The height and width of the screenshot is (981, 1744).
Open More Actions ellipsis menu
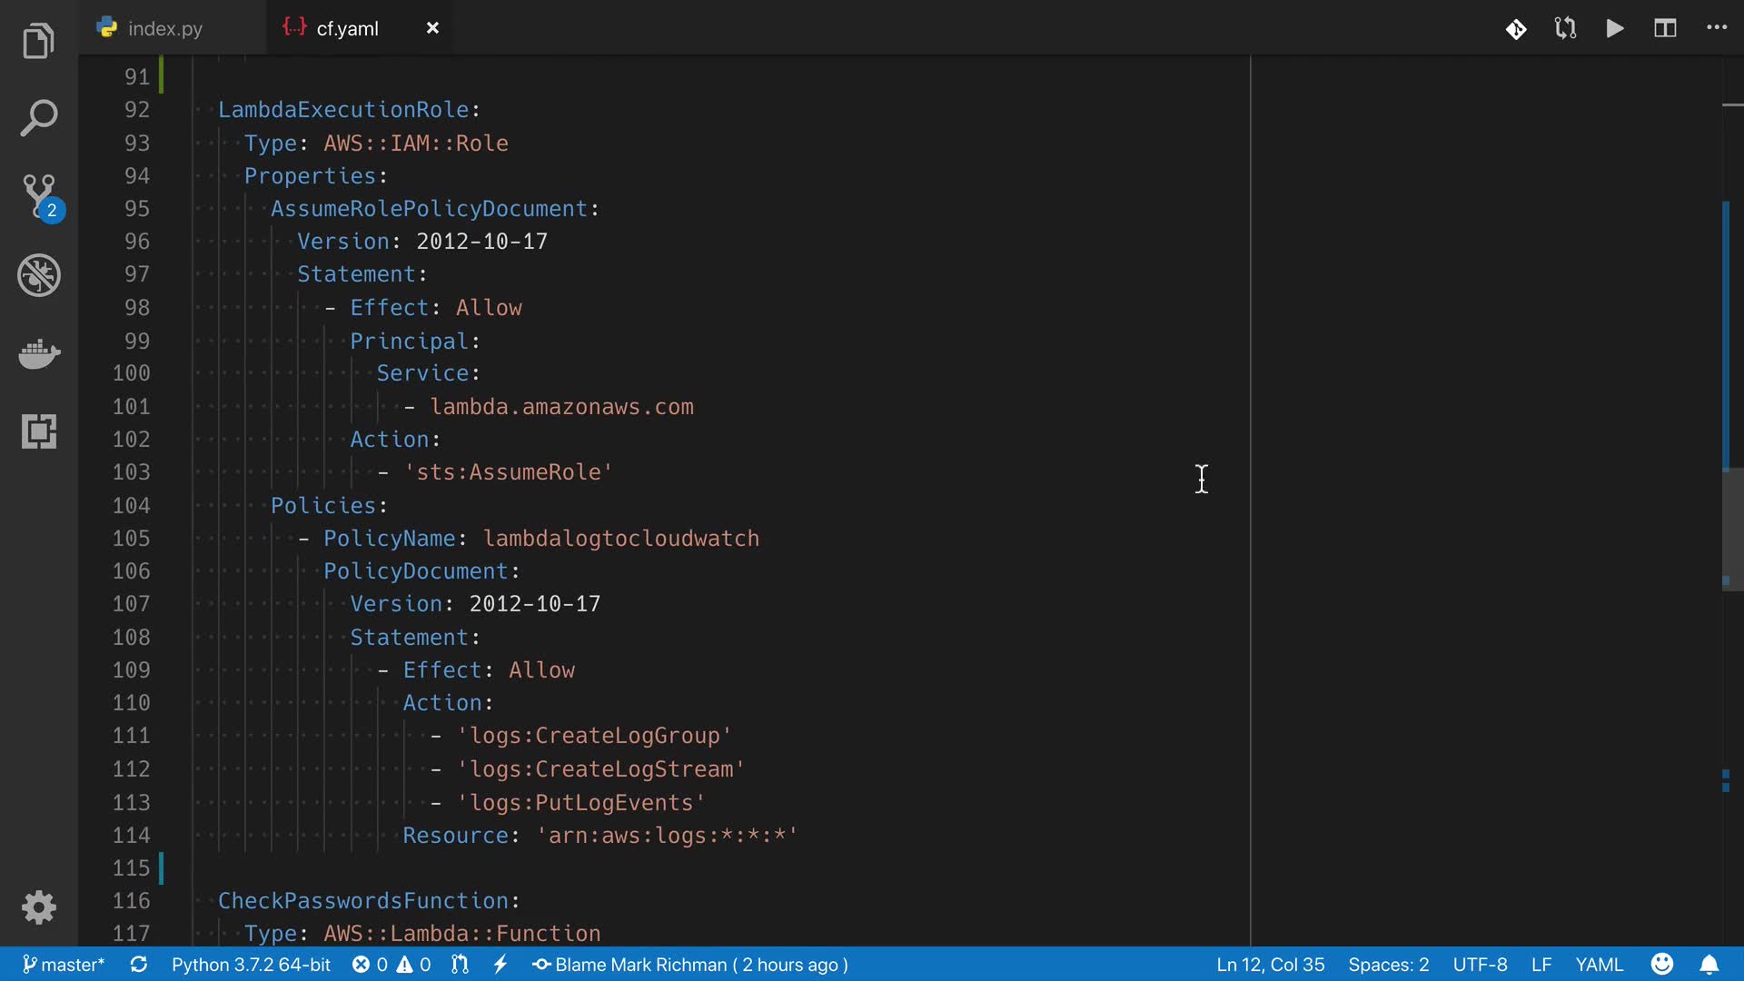(x=1716, y=28)
